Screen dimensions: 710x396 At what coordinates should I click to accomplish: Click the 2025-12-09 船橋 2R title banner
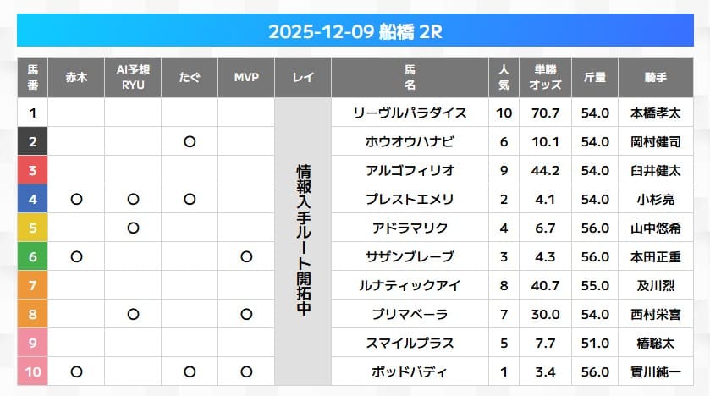(x=355, y=31)
